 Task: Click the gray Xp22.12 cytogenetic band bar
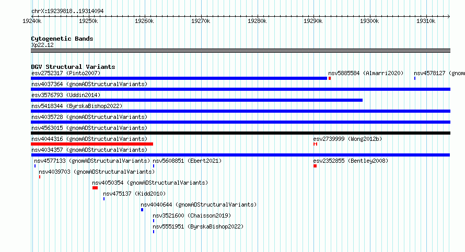(x=240, y=51)
